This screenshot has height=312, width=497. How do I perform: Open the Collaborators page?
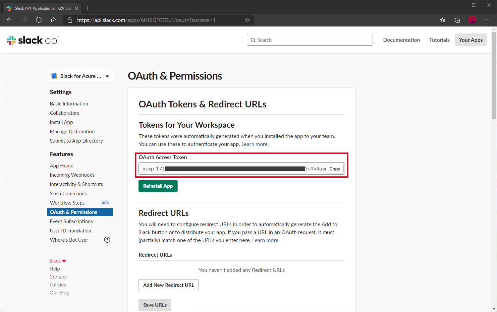[65, 113]
